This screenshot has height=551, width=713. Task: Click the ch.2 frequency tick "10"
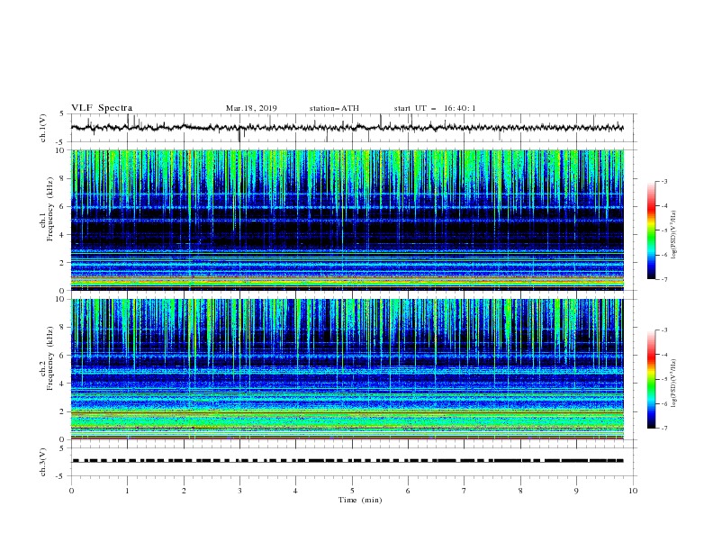click(62, 299)
